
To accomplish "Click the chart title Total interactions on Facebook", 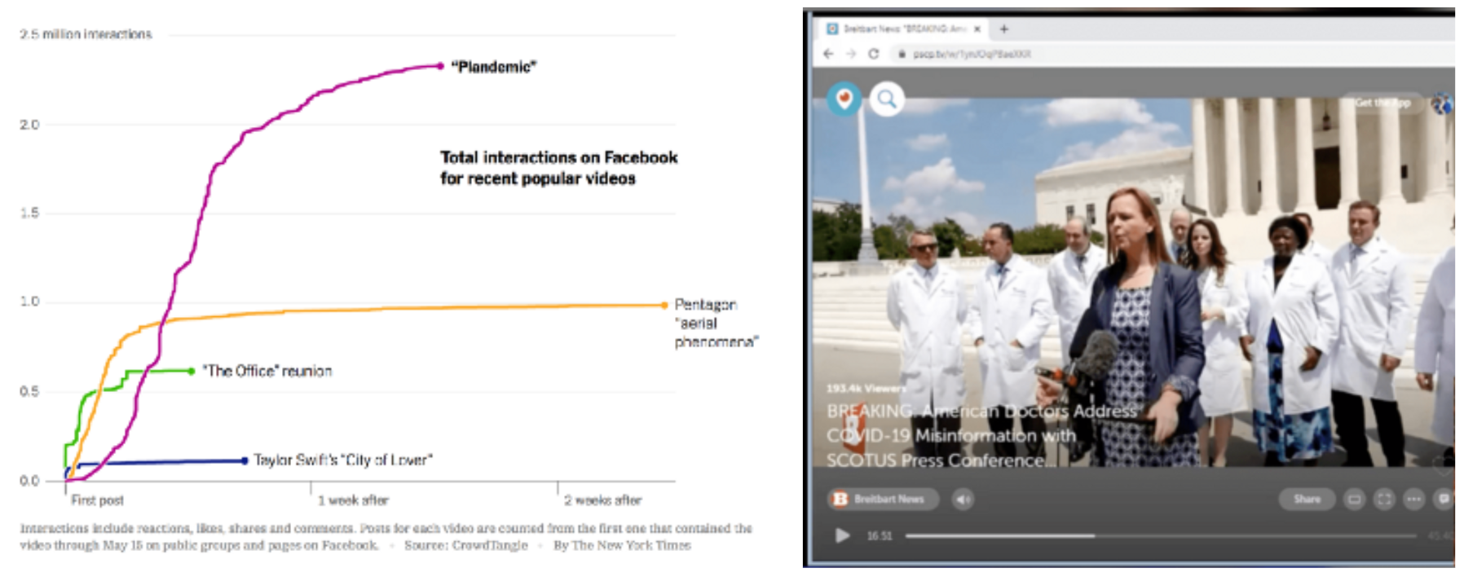I will pos(559,168).
